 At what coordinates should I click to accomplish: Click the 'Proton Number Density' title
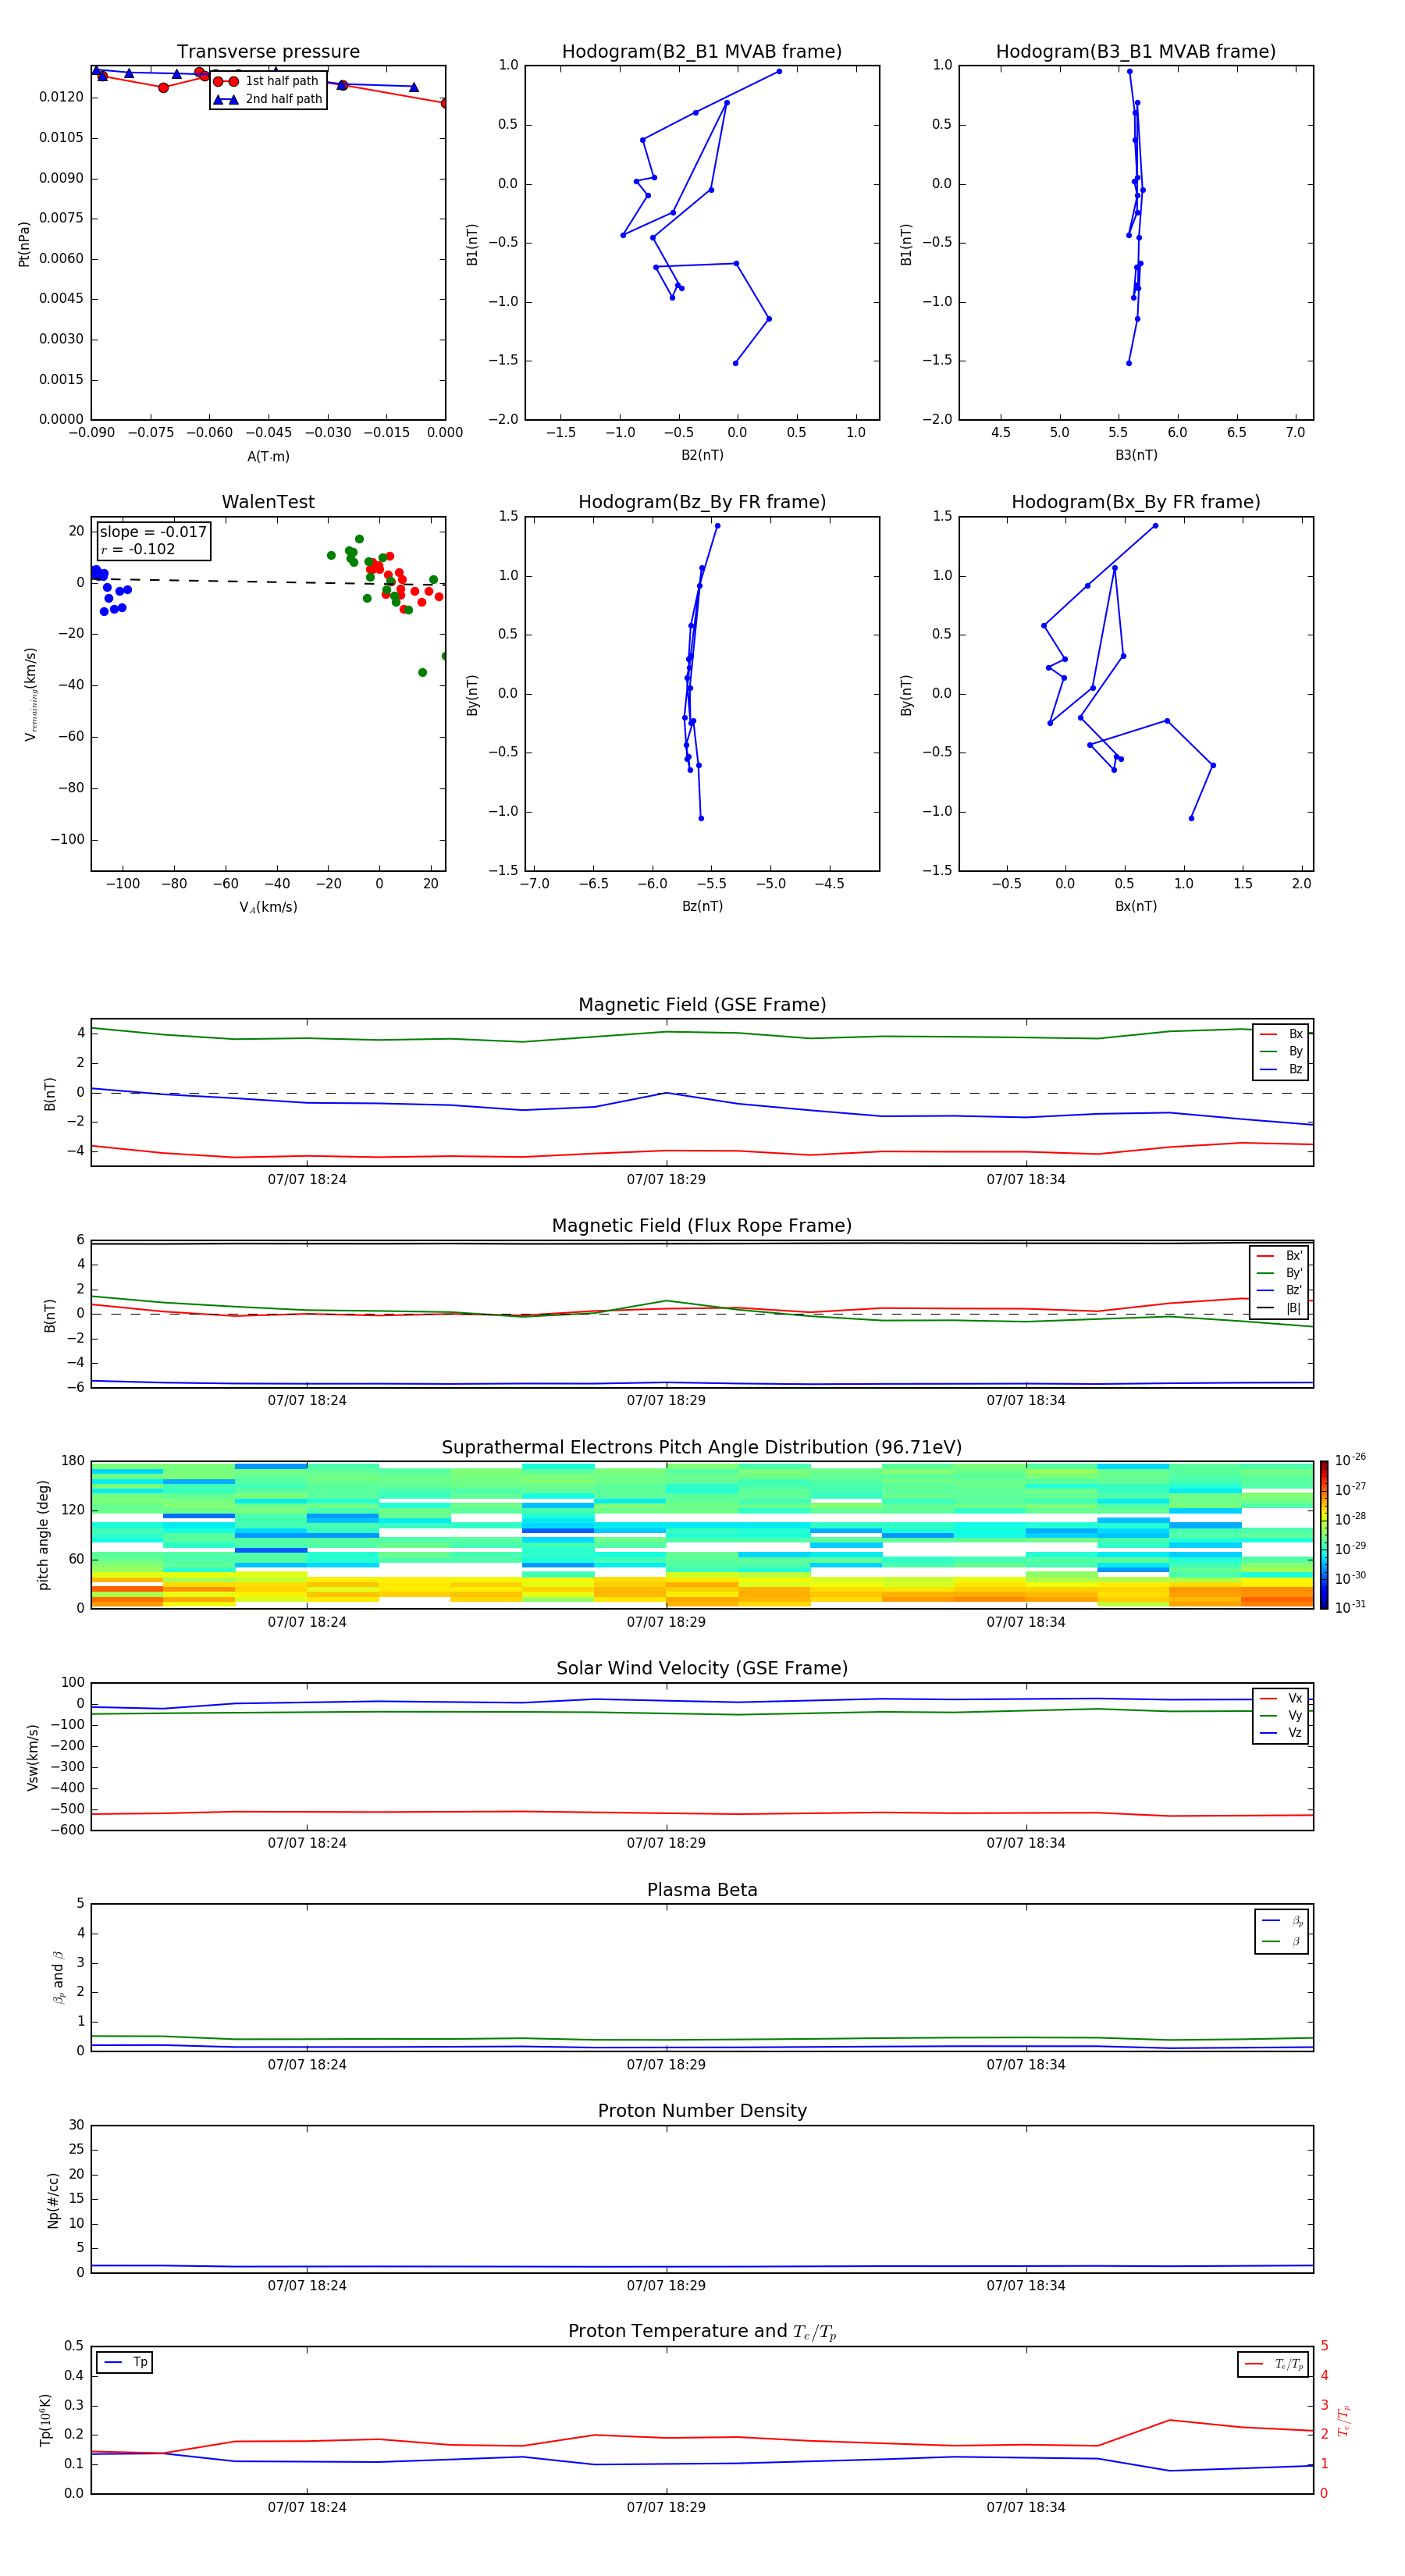702,2111
